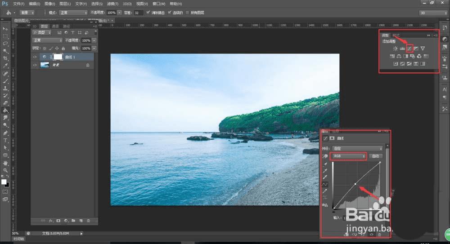Select the Crop tool in the toolbar
Viewport: 450px width, 244px height.
click(5, 58)
